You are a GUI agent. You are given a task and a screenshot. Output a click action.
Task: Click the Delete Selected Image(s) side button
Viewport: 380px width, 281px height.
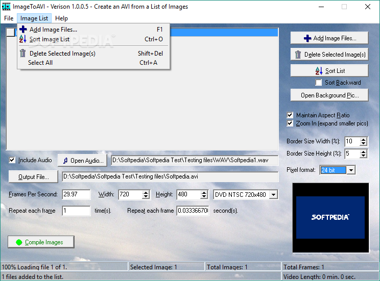coord(329,55)
